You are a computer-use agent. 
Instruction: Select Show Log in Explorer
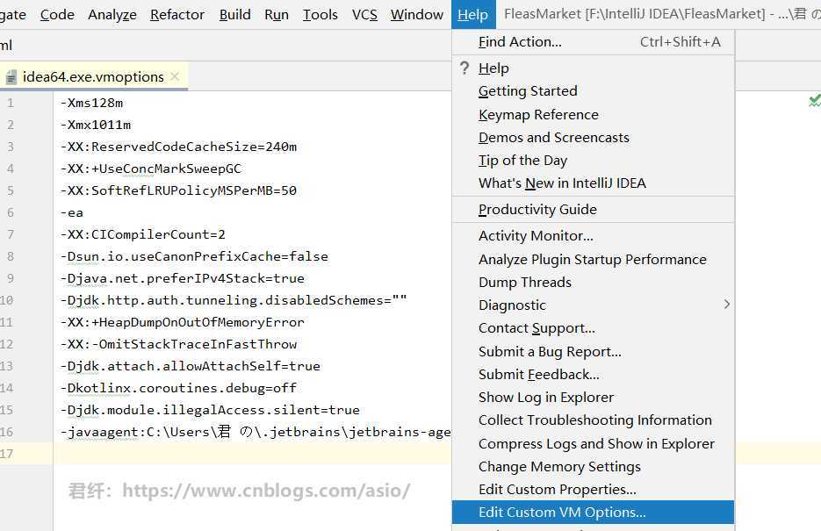pos(546,397)
